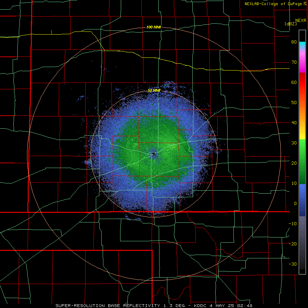Click the 50 NMI range ring label
Viewport: 308px width, 308px height.
click(x=154, y=91)
